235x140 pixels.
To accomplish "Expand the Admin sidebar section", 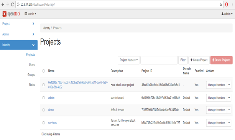I will (18, 34).
